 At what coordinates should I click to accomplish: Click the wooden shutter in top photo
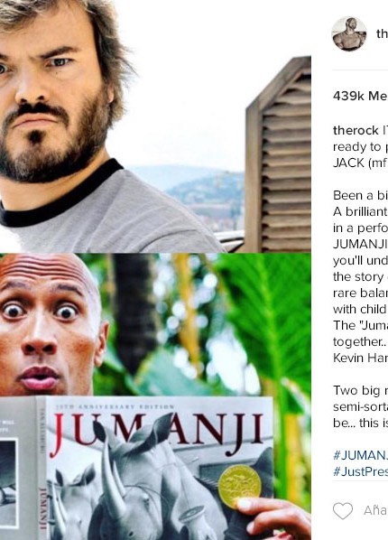click(x=278, y=155)
